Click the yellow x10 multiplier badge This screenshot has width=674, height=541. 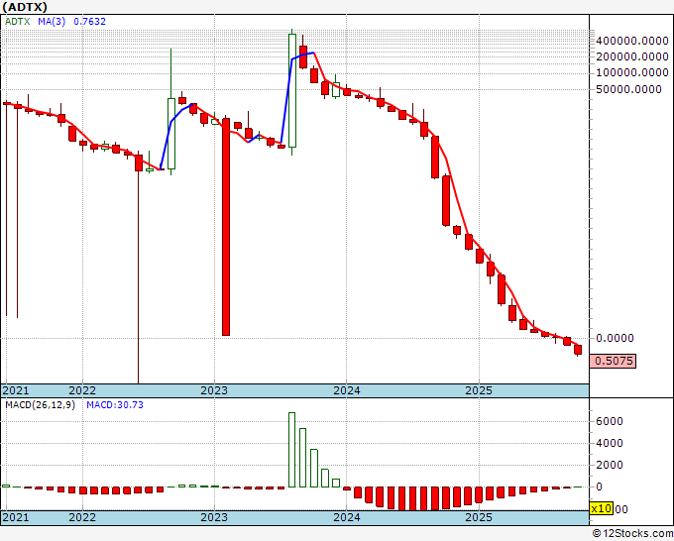[x=601, y=508]
